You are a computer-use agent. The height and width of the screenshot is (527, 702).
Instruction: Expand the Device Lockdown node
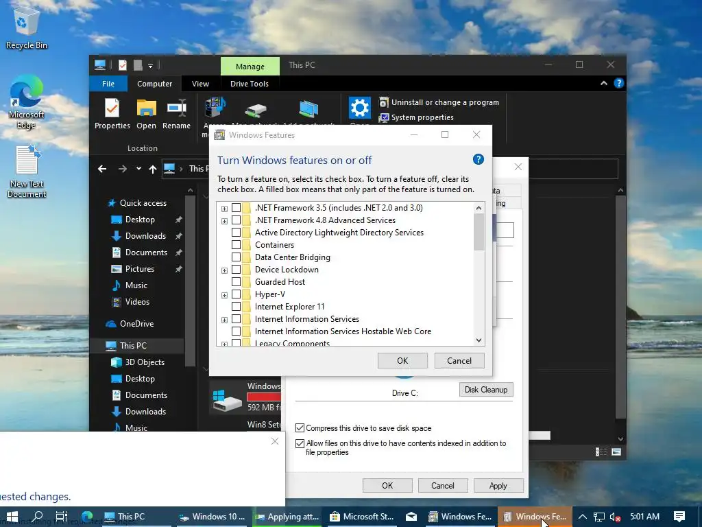point(224,270)
